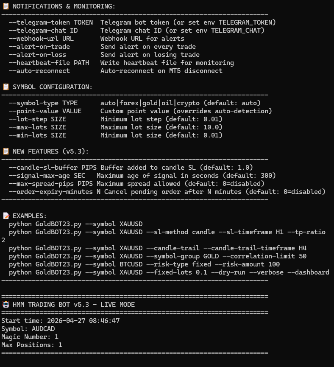Click the first example command with only --symbol XAUUSD

click(75, 224)
